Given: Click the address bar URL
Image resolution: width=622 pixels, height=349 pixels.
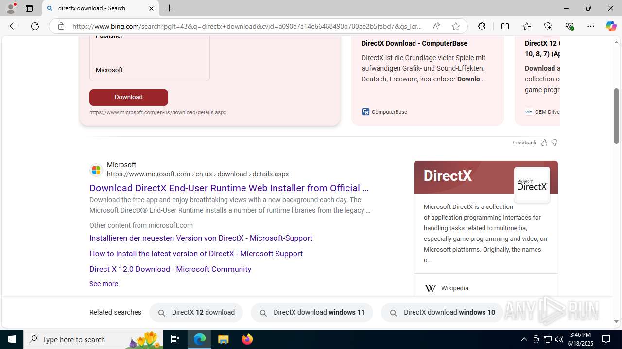Looking at the screenshot, I should click(x=247, y=26).
